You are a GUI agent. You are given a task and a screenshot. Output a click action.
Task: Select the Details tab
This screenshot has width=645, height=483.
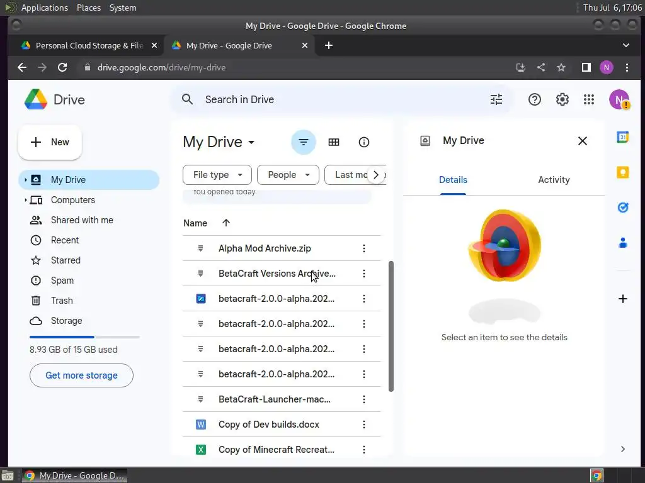pos(453,180)
